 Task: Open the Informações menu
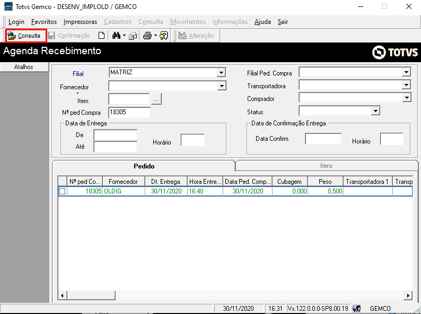(230, 22)
